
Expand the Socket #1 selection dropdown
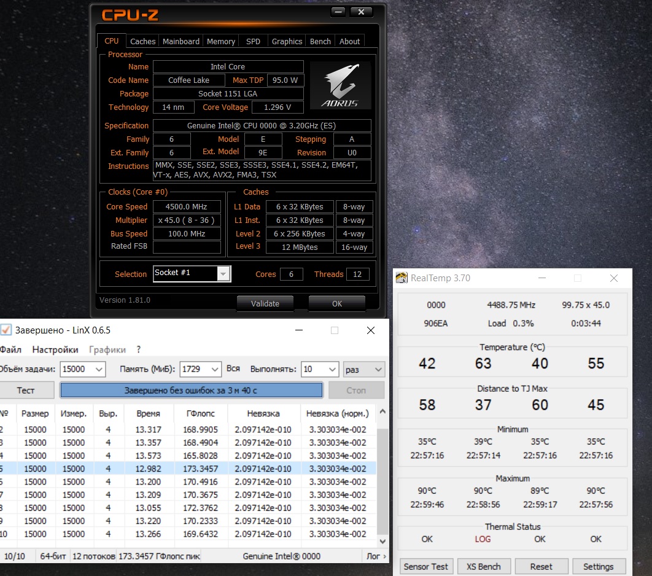(x=223, y=274)
